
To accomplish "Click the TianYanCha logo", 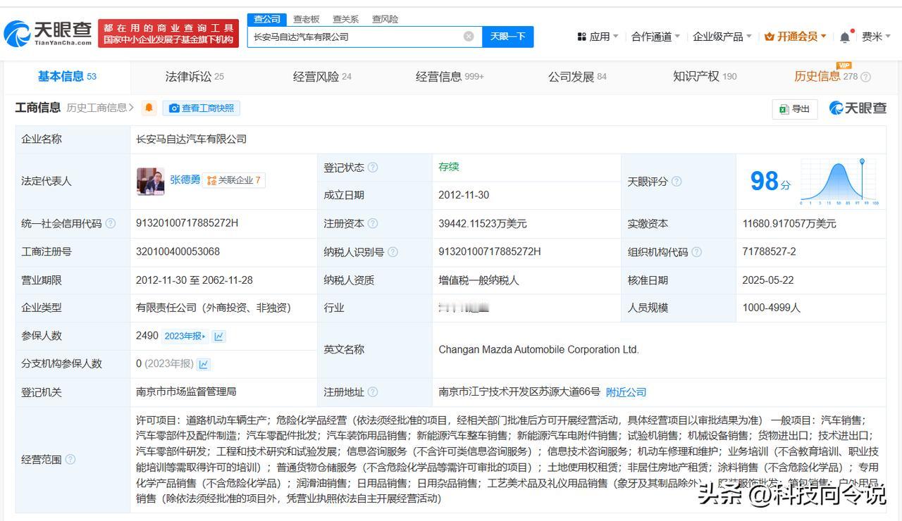I will [x=48, y=32].
